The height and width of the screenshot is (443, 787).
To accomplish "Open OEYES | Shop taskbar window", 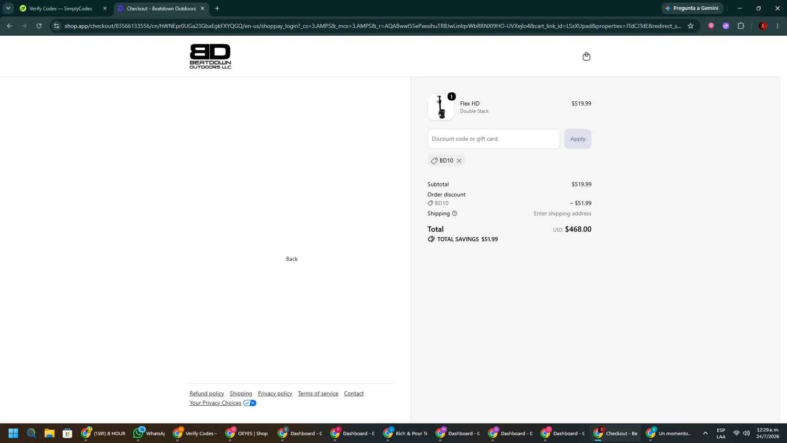I will pos(247,433).
